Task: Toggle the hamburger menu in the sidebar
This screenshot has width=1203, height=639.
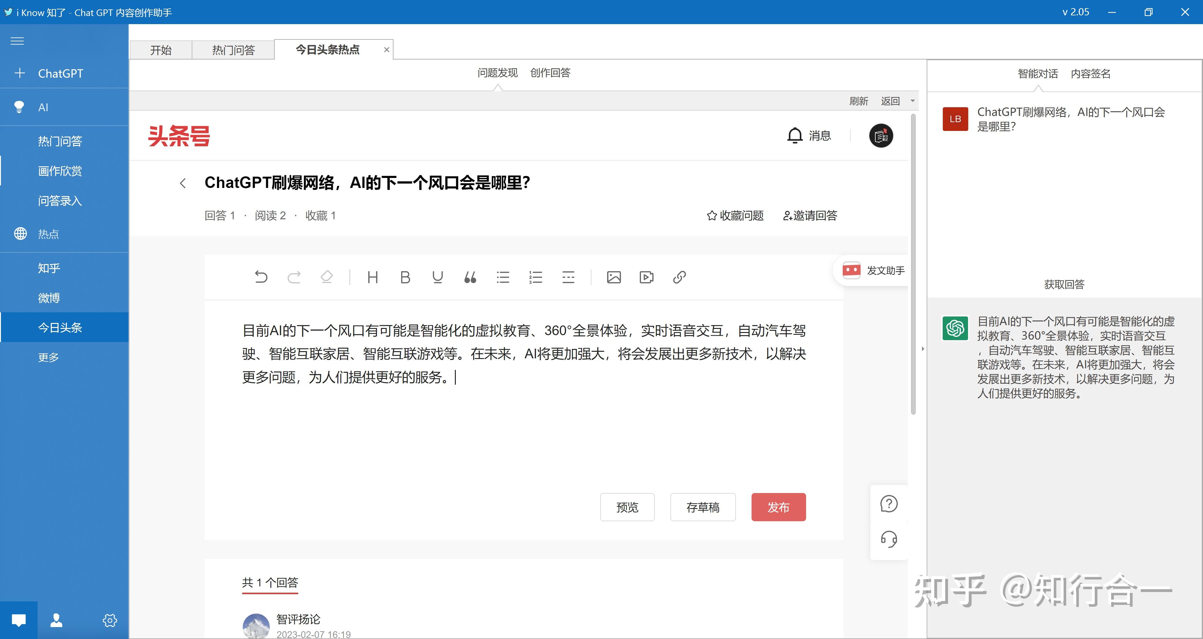Action: pyautogui.click(x=17, y=41)
